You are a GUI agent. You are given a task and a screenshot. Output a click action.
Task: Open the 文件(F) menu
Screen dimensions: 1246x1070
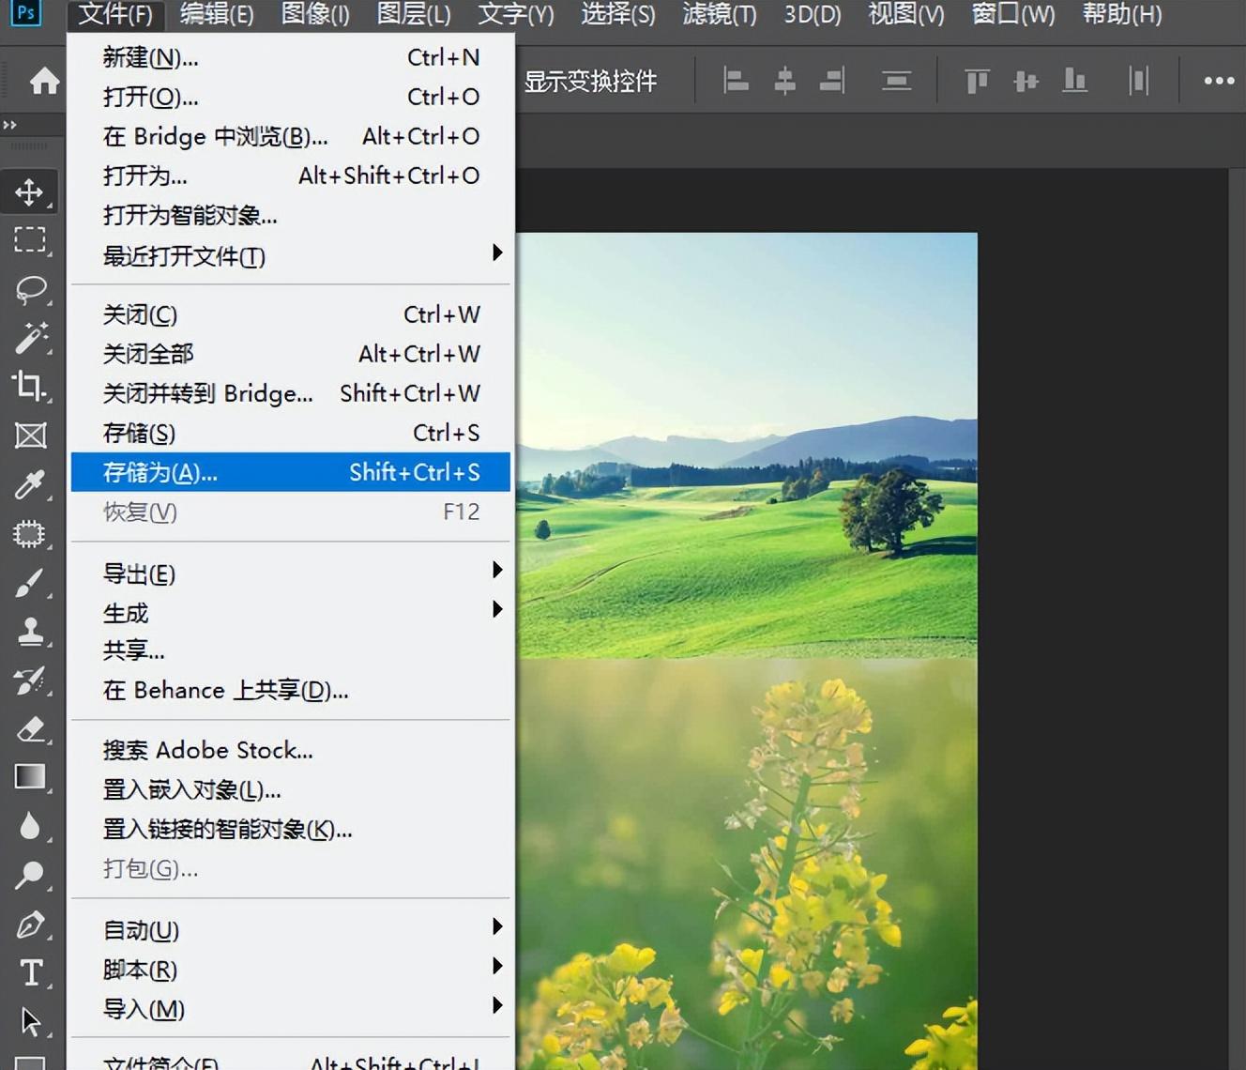115,14
